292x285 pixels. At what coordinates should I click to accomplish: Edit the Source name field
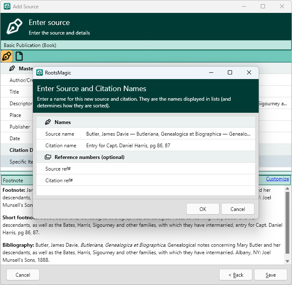[x=146, y=134]
